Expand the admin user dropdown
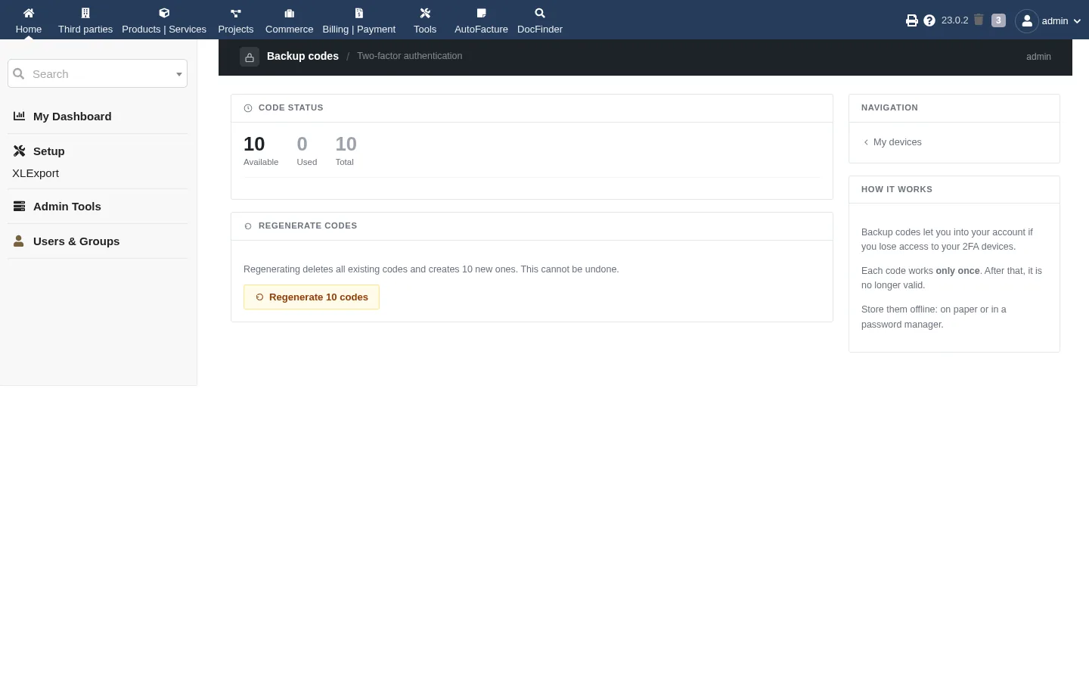 (x=1048, y=21)
